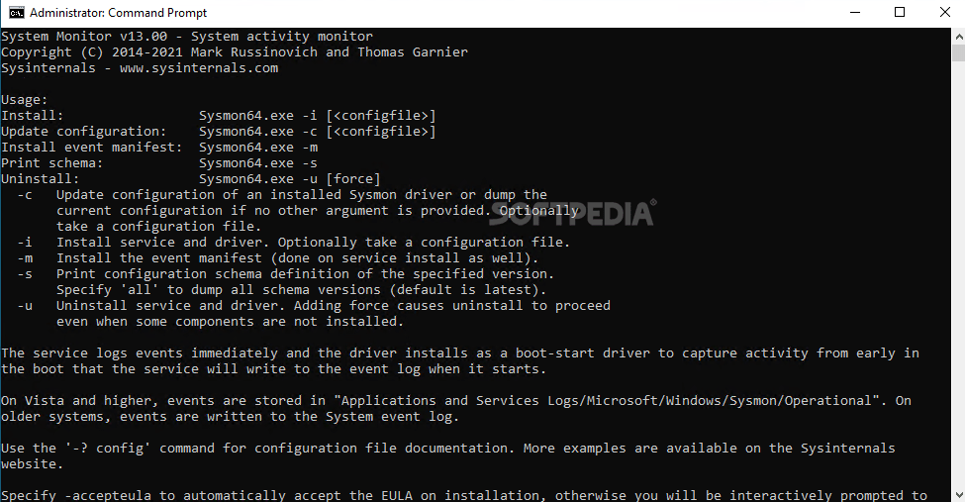
Task: Click the '-i' option flag
Action: point(25,243)
